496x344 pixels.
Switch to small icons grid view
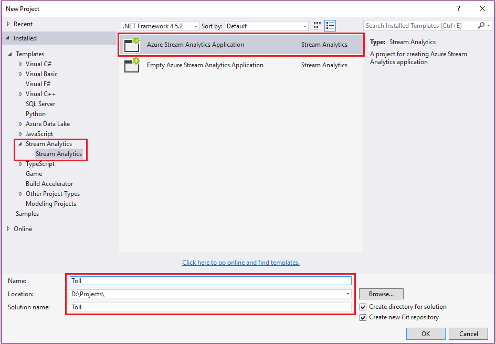click(x=317, y=26)
